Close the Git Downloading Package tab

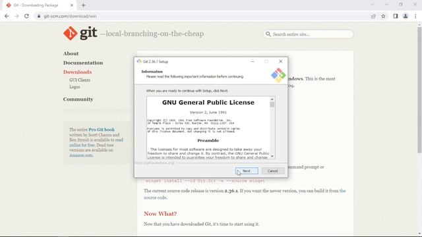coord(72,5)
